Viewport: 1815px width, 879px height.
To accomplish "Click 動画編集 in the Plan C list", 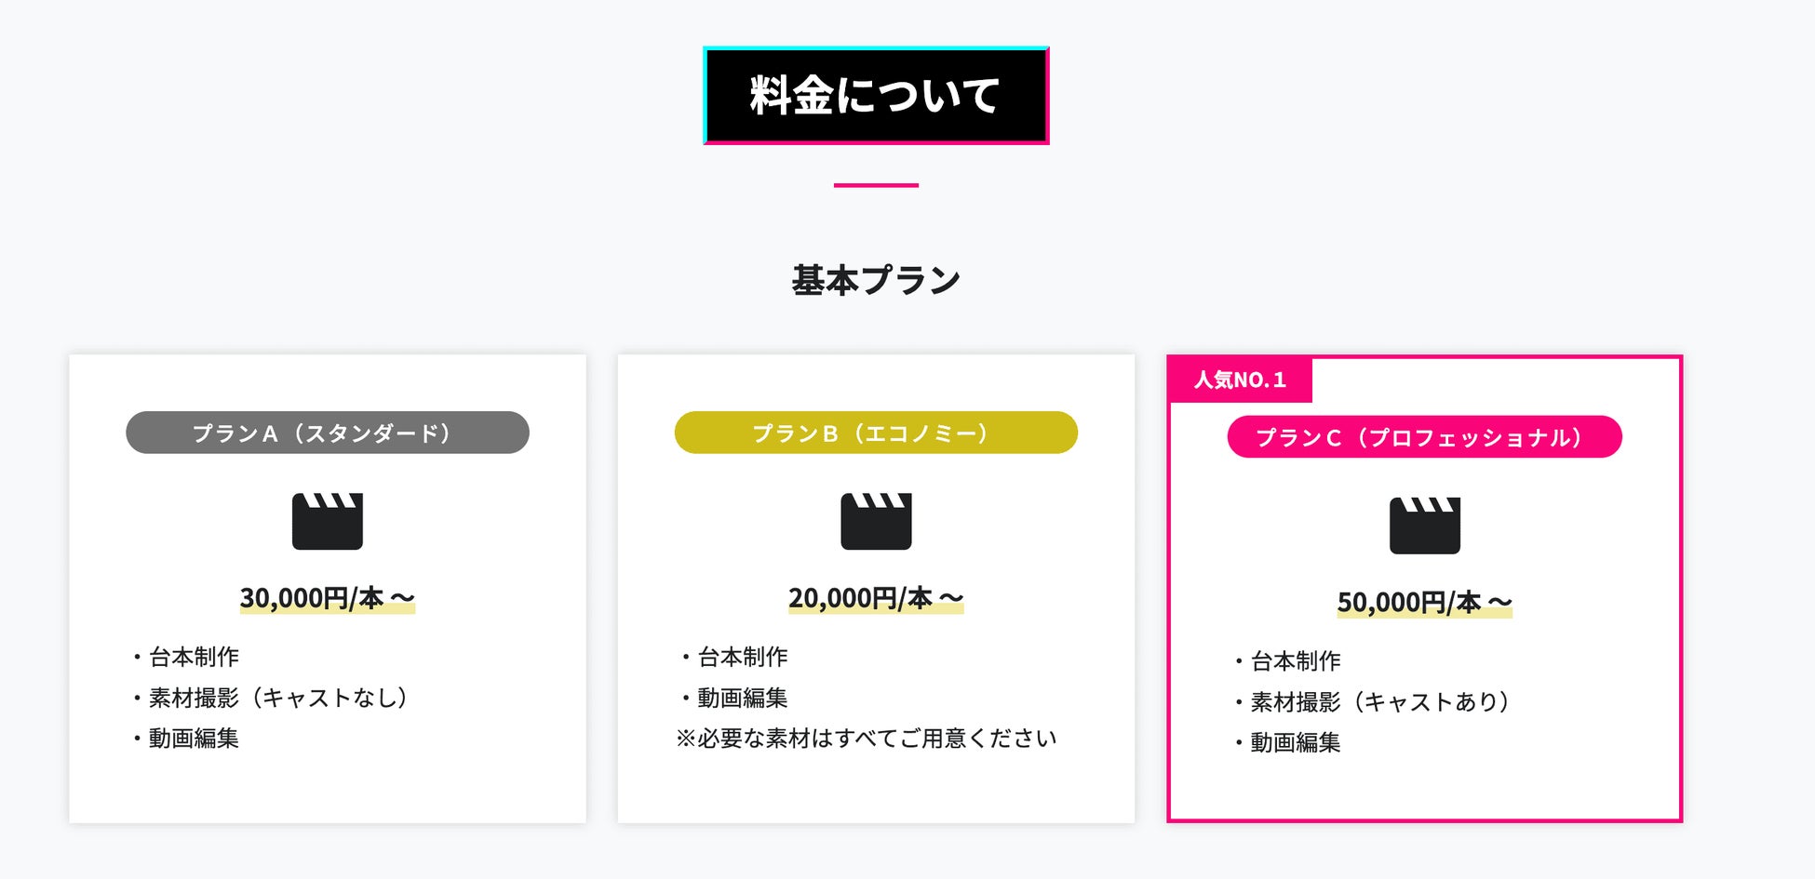I will click(x=1296, y=742).
